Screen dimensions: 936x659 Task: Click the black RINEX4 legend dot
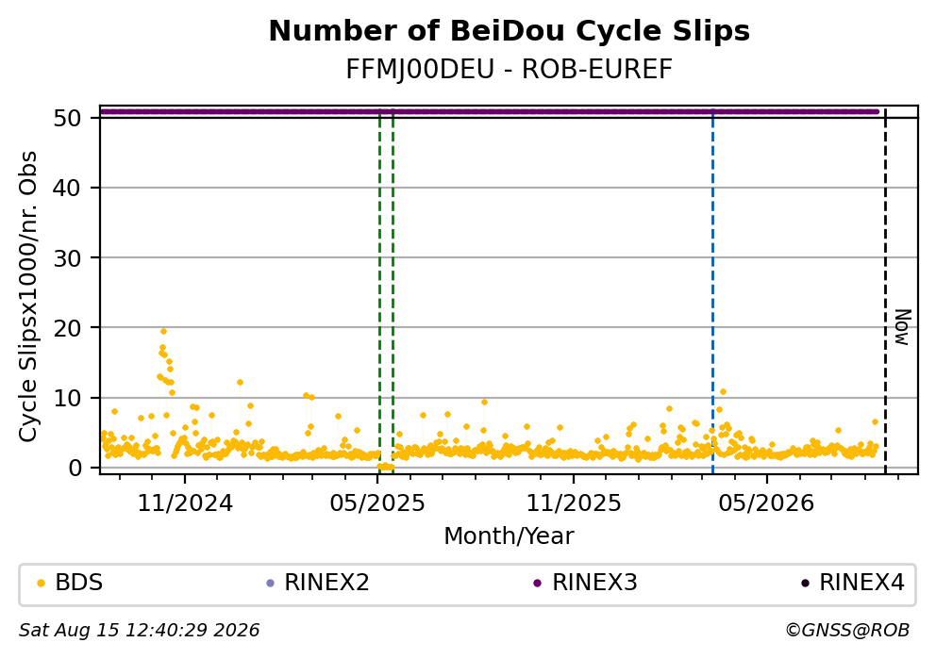805,584
